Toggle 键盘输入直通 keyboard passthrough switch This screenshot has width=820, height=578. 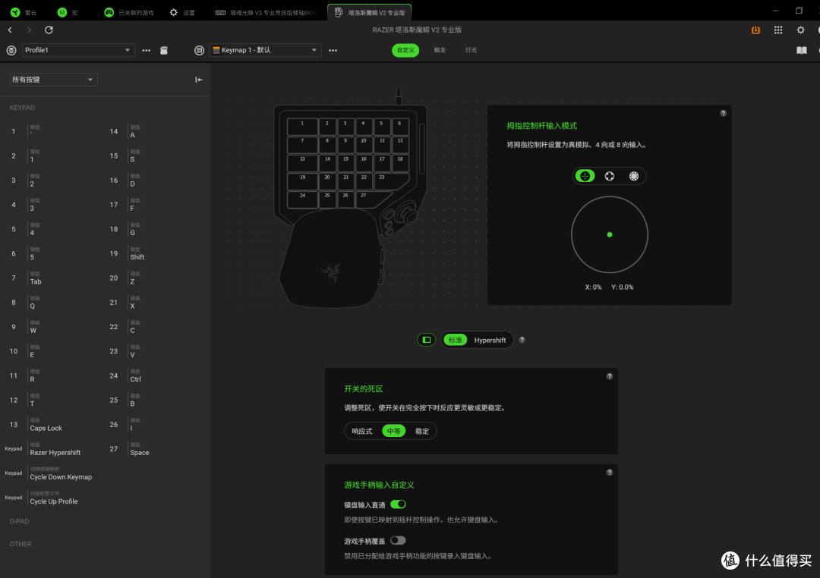(x=398, y=504)
